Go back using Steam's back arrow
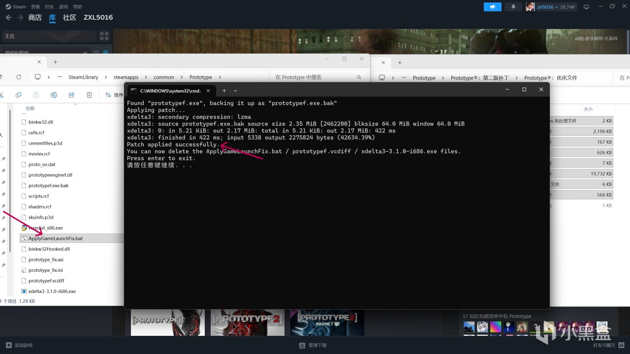The height and width of the screenshot is (354, 630). point(8,17)
